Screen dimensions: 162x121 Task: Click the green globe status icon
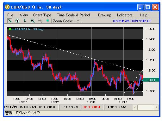pyautogui.click(x=48, y=20)
